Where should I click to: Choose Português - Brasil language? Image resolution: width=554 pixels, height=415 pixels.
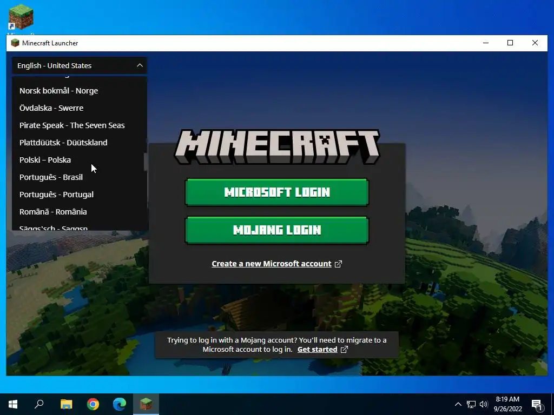pos(80,177)
